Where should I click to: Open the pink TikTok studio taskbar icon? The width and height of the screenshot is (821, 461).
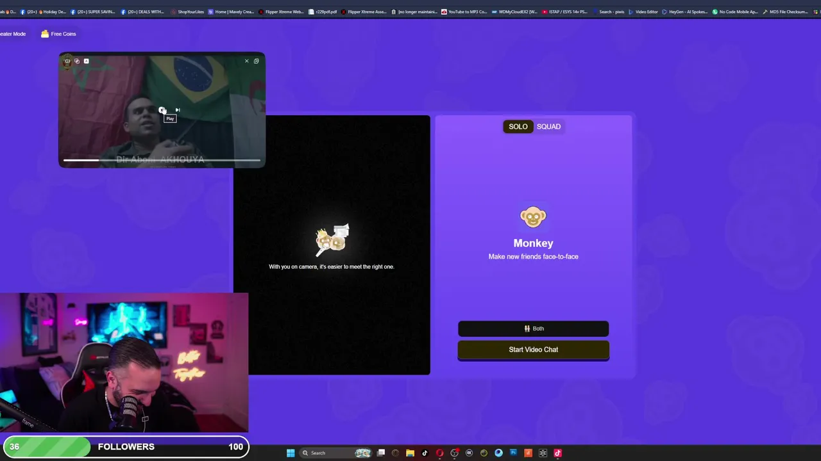tap(557, 453)
